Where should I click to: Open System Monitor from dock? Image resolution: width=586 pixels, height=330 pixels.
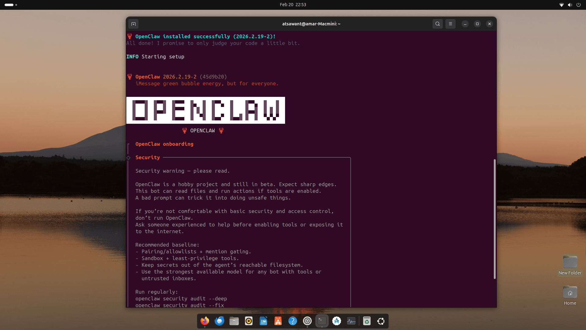(x=351, y=321)
